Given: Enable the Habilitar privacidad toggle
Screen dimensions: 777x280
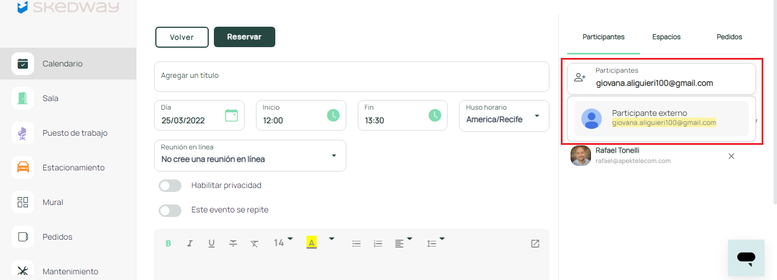Looking at the screenshot, I should 170,186.
